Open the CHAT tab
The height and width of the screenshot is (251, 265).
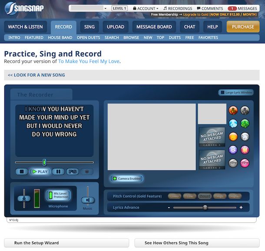(189, 26)
